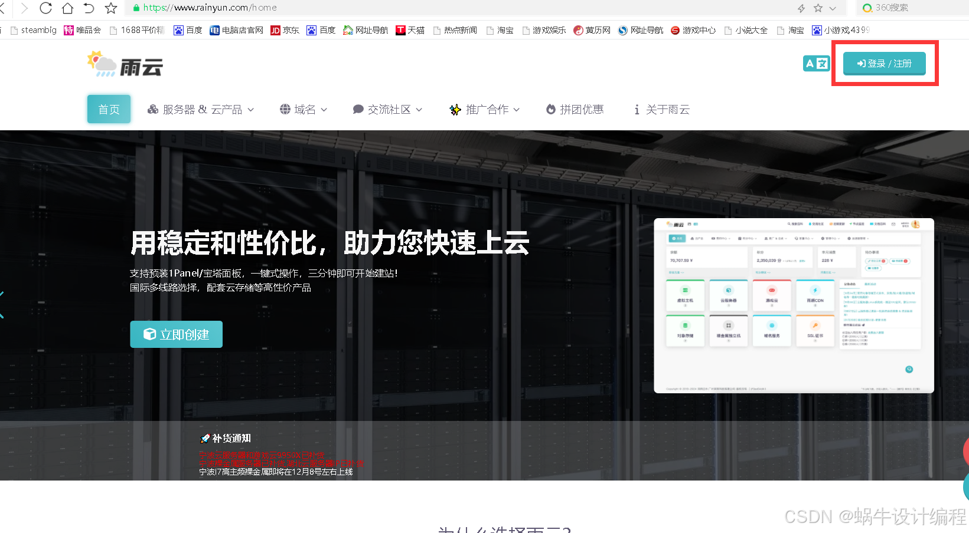Image resolution: width=969 pixels, height=533 pixels.
Task: Click the favorite star icon right of the address bar
Action: click(x=818, y=8)
